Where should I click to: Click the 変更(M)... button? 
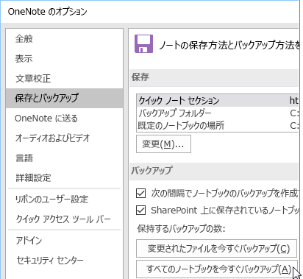coord(163,144)
